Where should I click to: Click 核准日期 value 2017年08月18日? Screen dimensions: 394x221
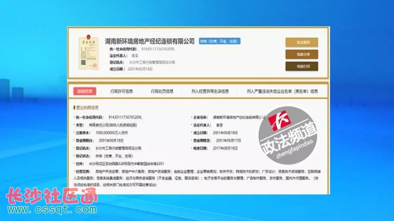pyautogui.click(x=225, y=148)
